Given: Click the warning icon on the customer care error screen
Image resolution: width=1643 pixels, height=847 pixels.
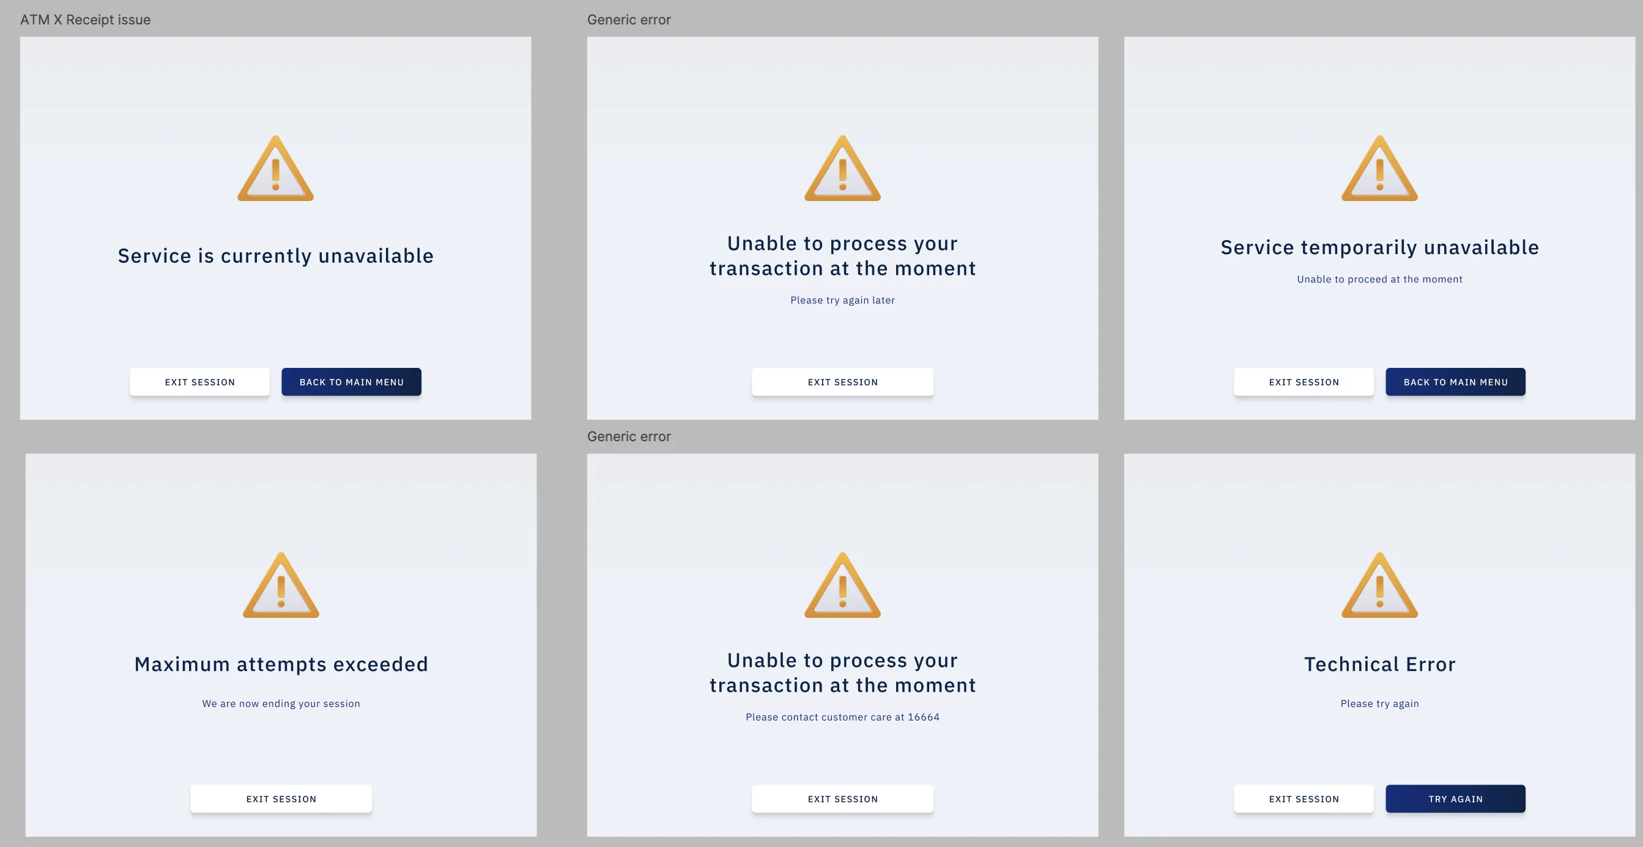Looking at the screenshot, I should pyautogui.click(x=842, y=585).
